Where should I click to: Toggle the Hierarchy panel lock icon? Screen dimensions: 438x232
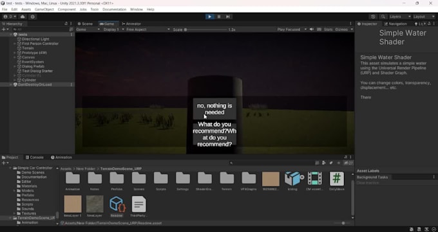click(66, 24)
